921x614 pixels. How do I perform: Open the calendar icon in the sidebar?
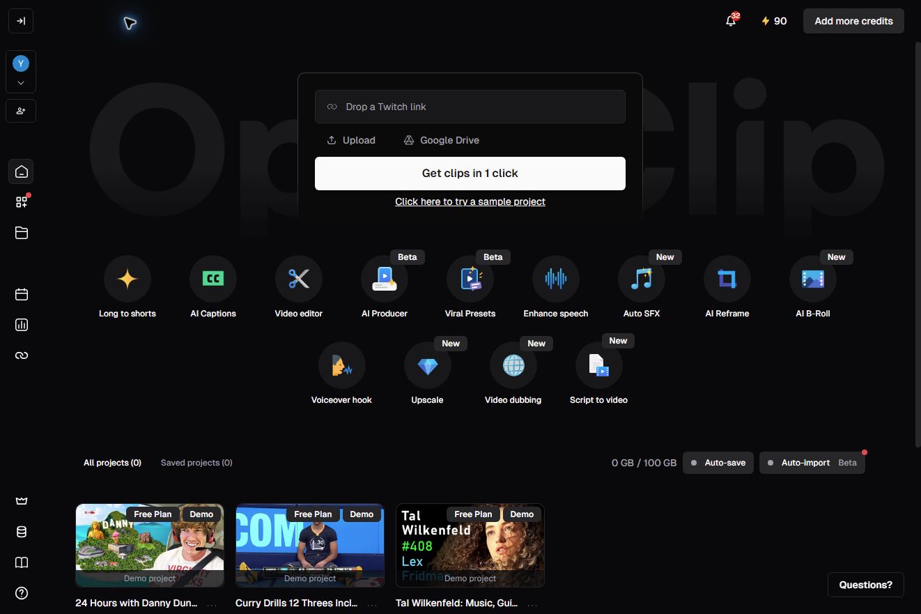[x=22, y=294]
